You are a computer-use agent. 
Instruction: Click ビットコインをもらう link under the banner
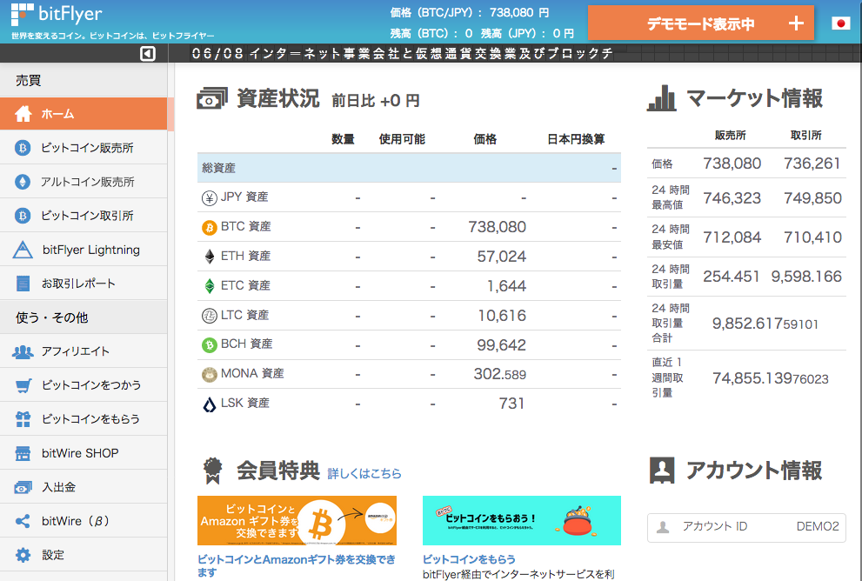(469, 559)
